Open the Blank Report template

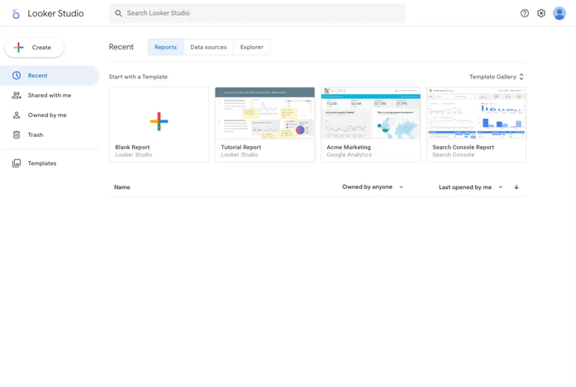(159, 122)
